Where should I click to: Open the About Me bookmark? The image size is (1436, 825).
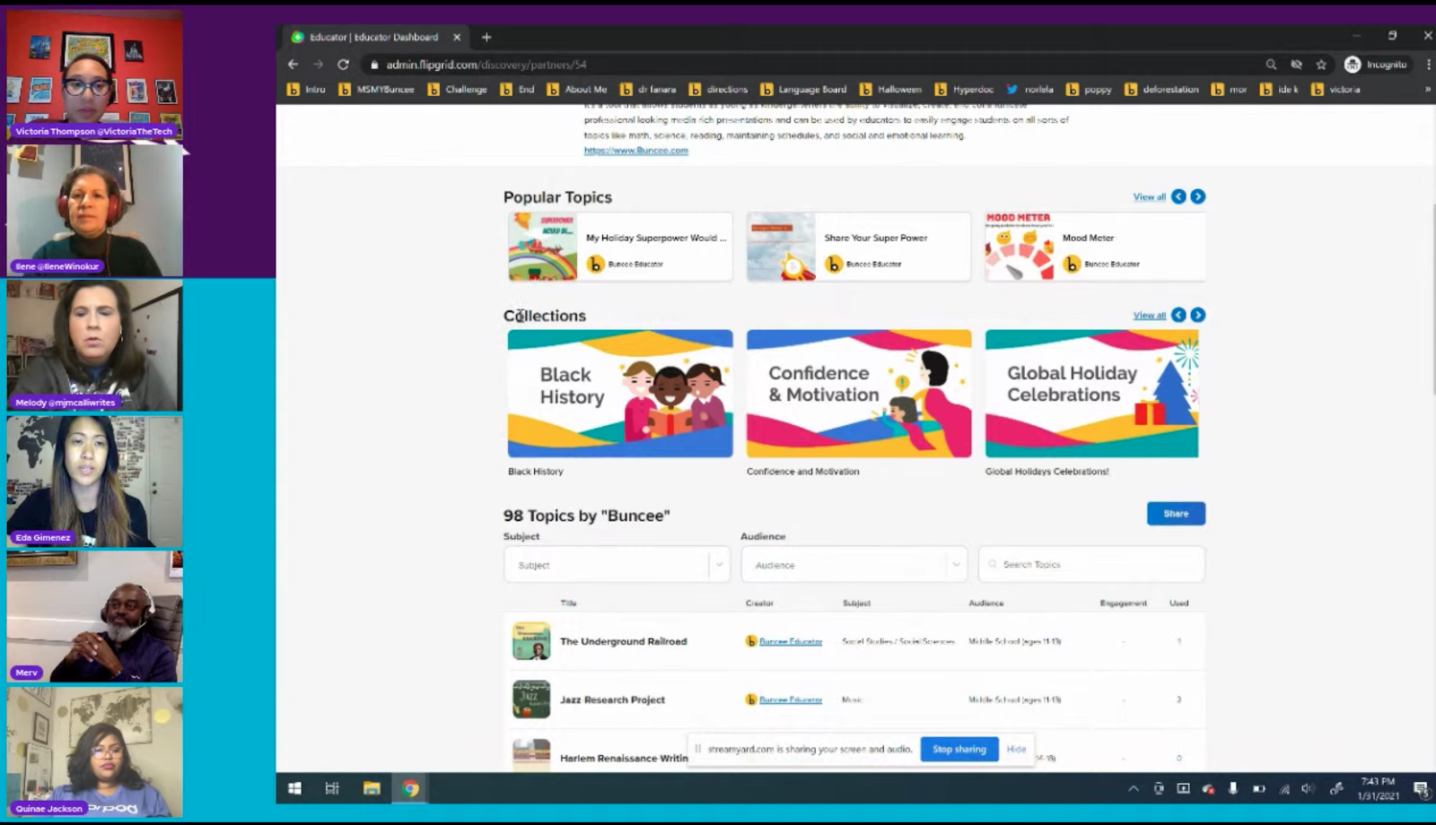tap(577, 90)
